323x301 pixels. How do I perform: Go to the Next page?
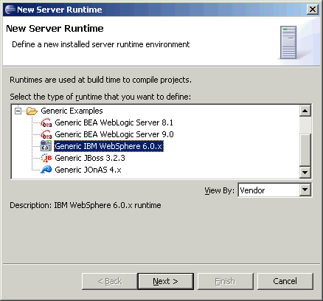click(165, 281)
